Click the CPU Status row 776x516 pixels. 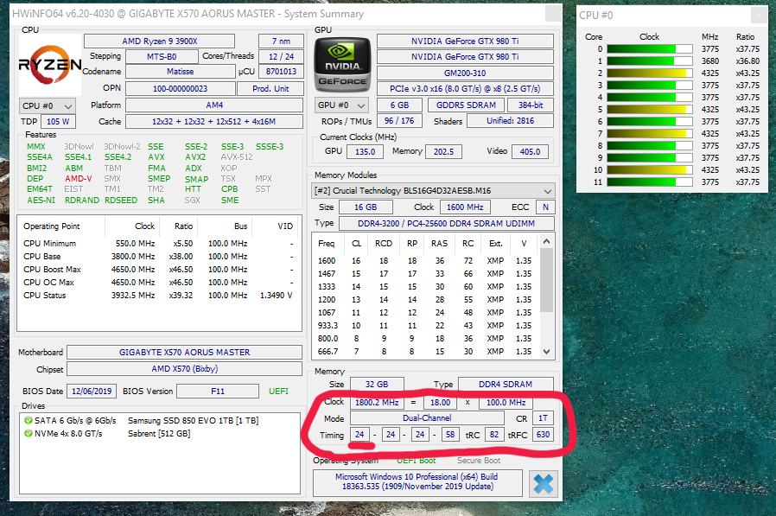coord(158,295)
